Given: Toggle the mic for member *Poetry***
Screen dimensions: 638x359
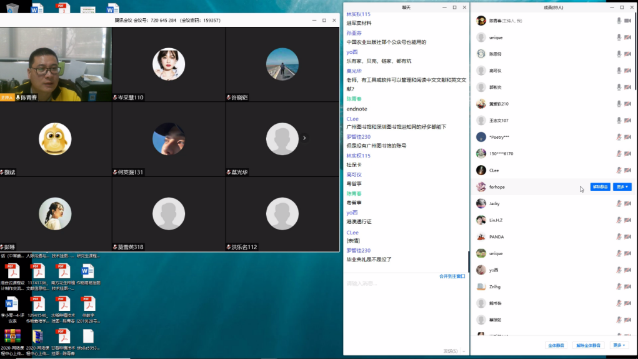Looking at the screenshot, I should click(619, 137).
